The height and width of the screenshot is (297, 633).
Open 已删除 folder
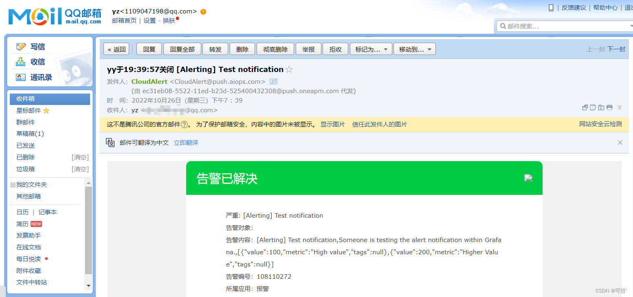[x=26, y=157]
